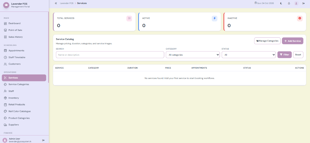Reset the service filters
310x143 pixels.
pyautogui.click(x=298, y=55)
